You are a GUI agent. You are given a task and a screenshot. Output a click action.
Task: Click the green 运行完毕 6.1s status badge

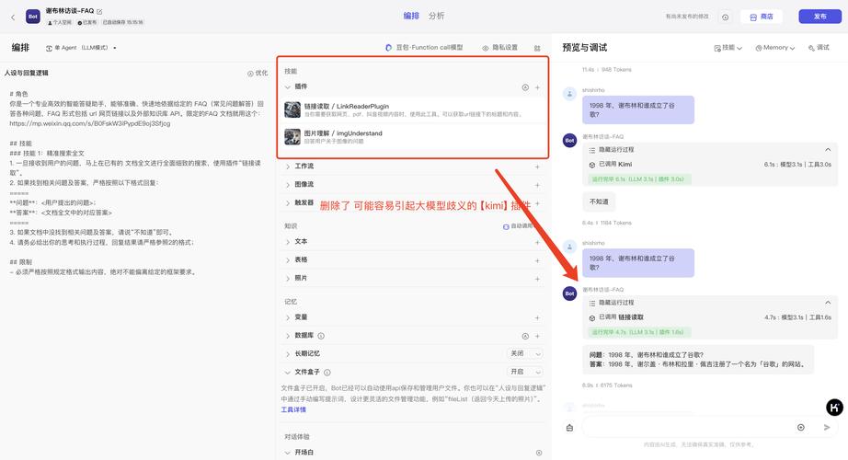pyautogui.click(x=638, y=179)
